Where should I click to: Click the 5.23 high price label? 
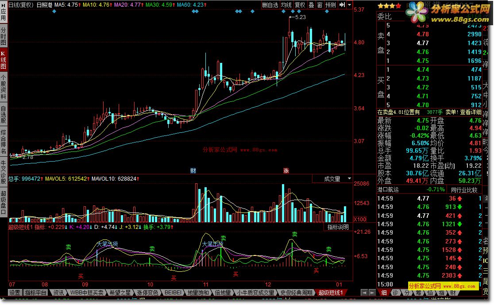click(300, 17)
